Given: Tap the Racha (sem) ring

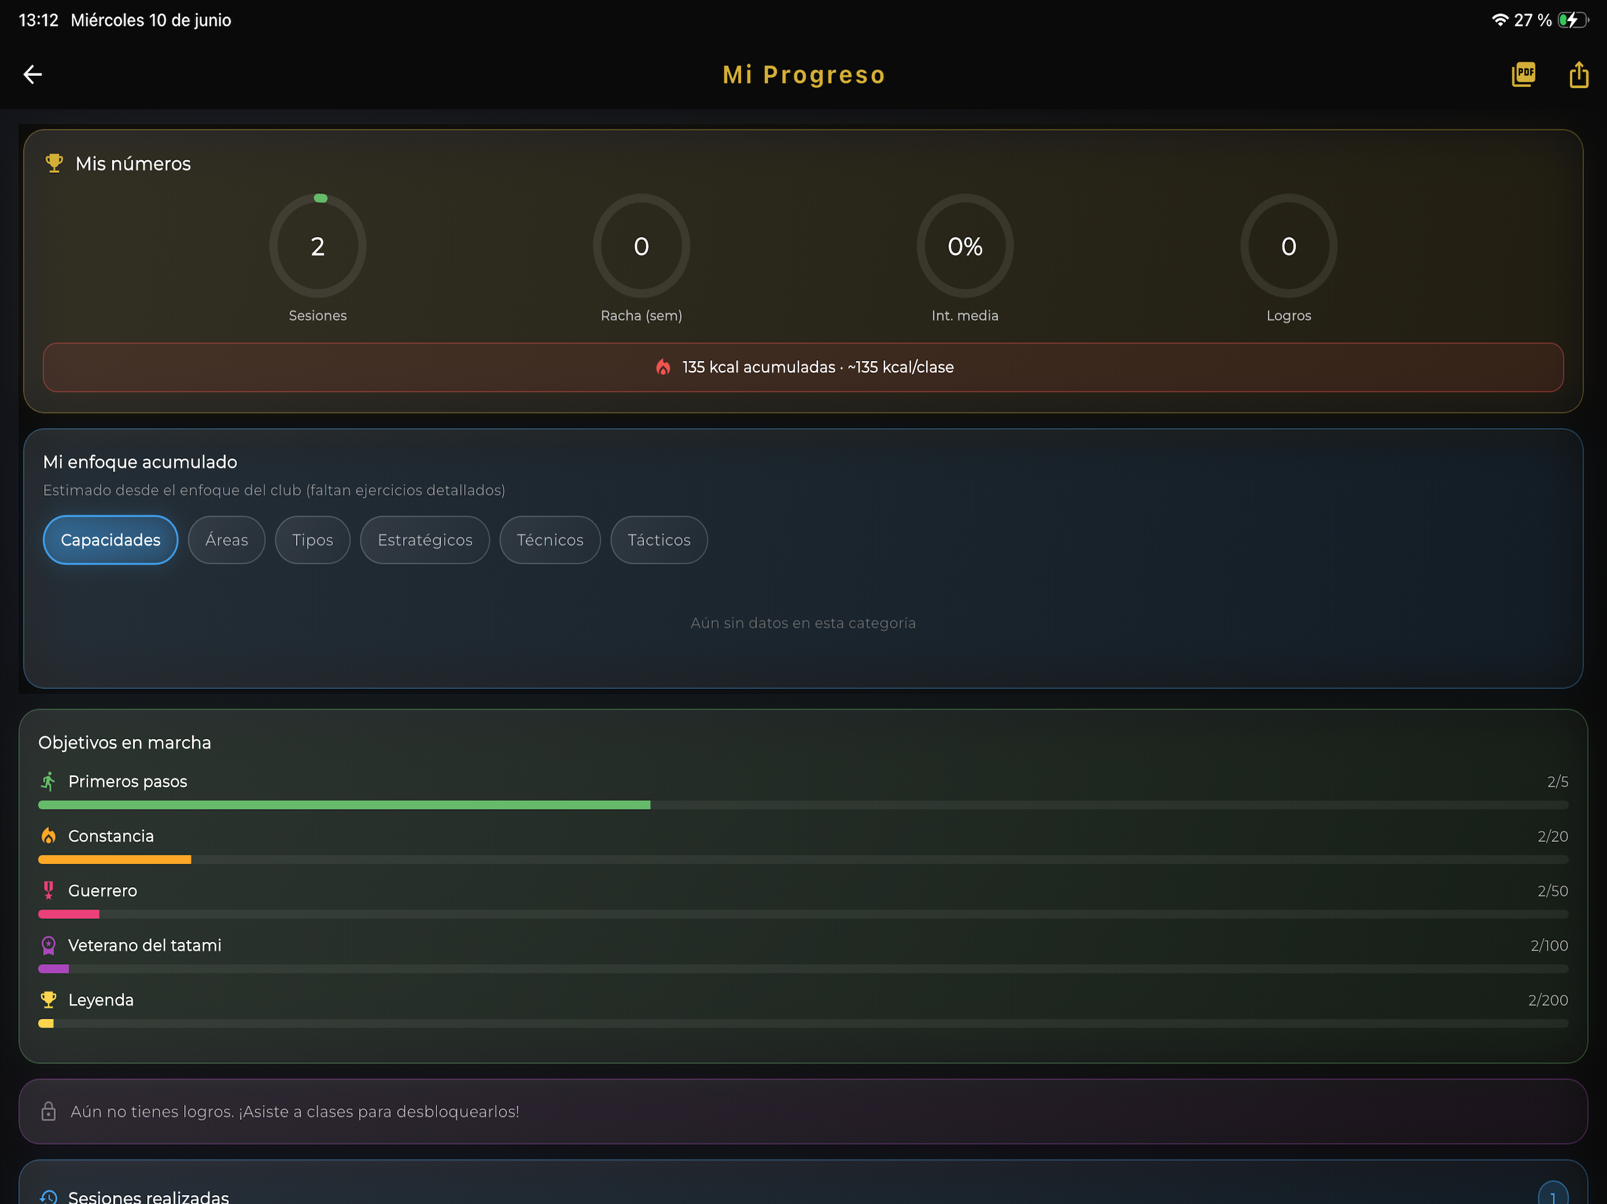Looking at the screenshot, I should pos(642,246).
